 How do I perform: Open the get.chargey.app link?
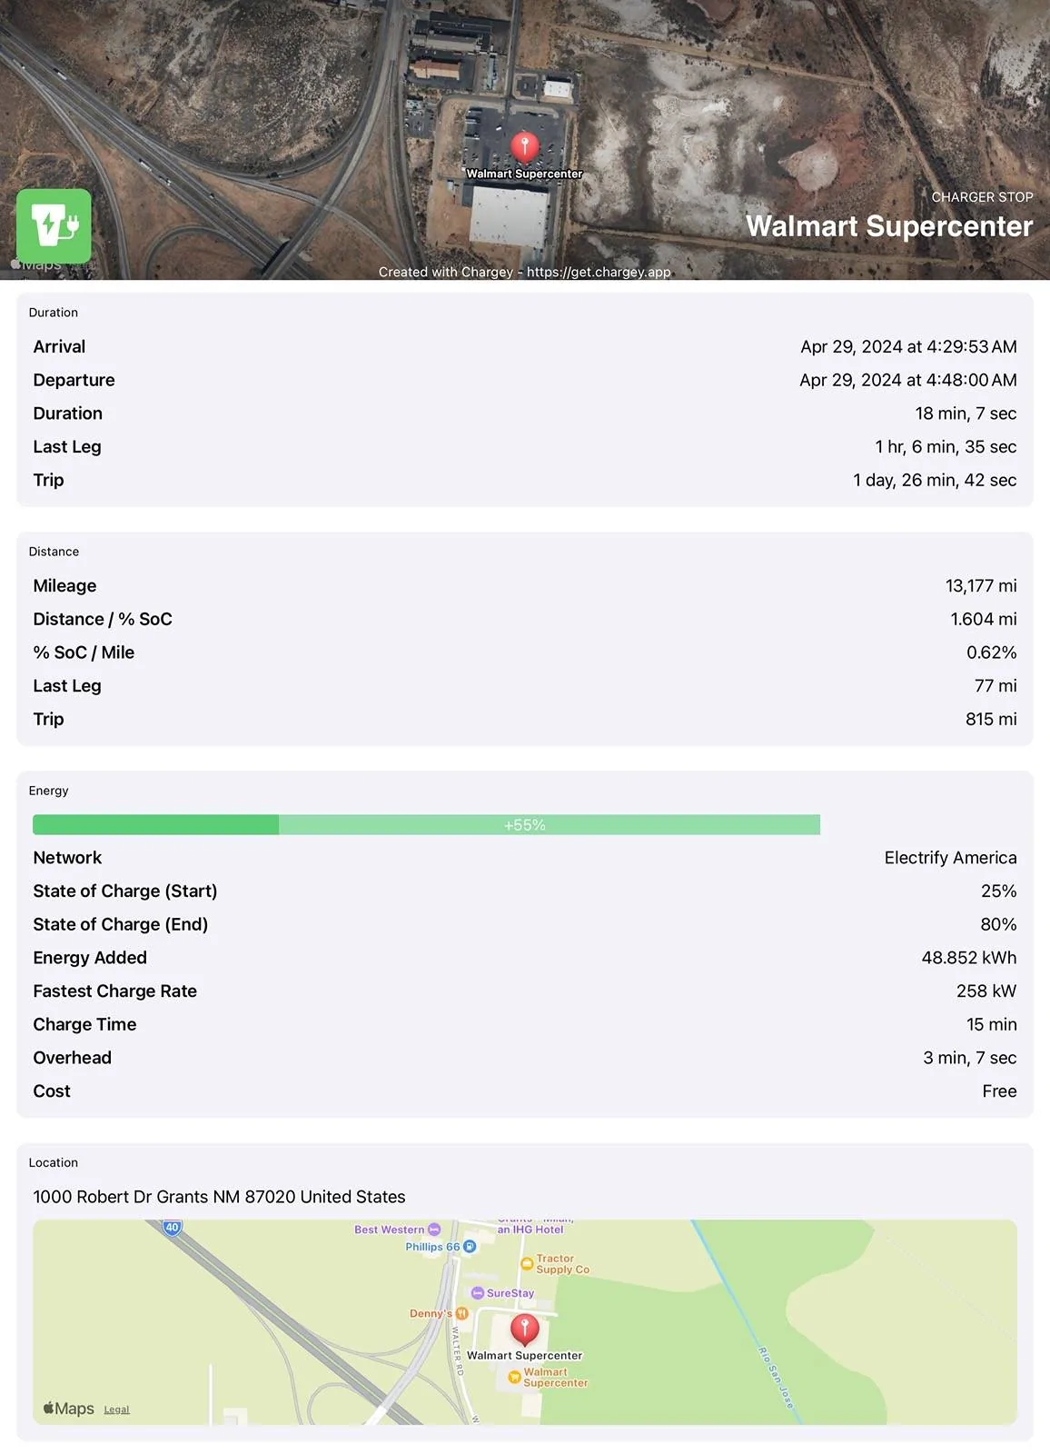[599, 272]
